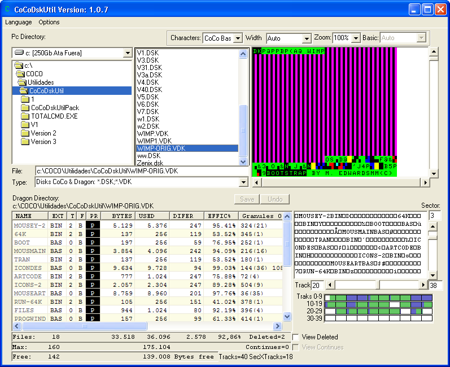
Task: Click the app icon in title bar
Action: pos(7,9)
